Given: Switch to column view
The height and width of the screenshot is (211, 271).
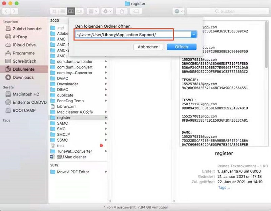Looking at the screenshot, I should pos(71,11).
